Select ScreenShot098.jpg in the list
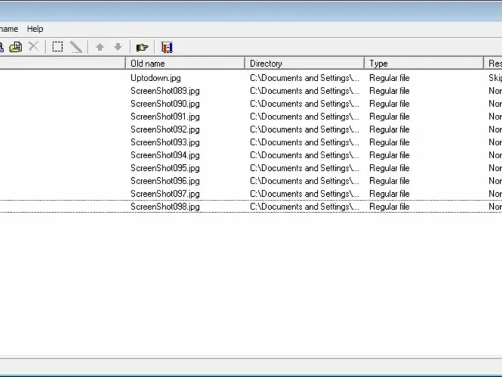Image resolution: width=502 pixels, height=377 pixels. pyautogui.click(x=165, y=207)
